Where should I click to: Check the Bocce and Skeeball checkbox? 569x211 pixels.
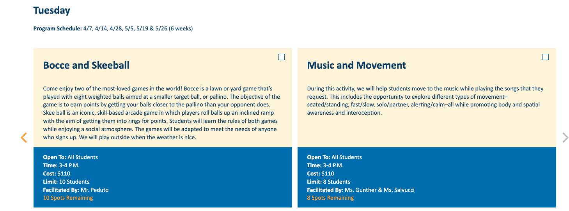[x=282, y=57]
